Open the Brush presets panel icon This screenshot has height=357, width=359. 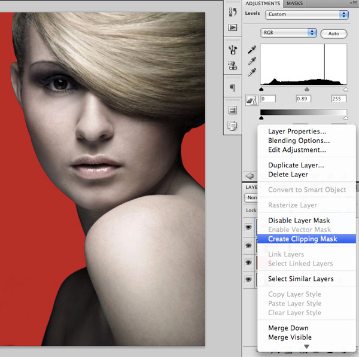[x=233, y=50]
